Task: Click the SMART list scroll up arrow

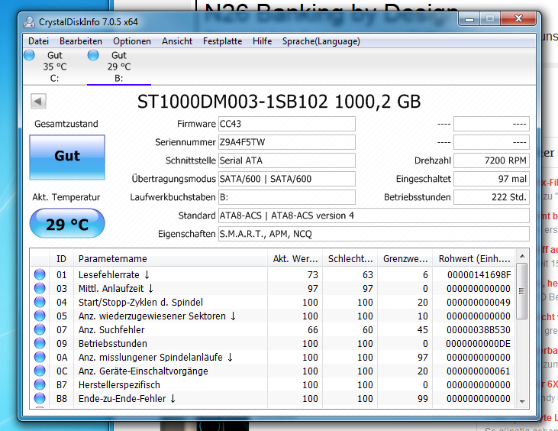Action: point(522,256)
